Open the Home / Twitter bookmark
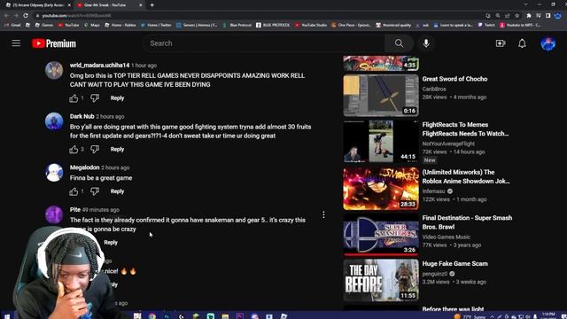 coord(156,25)
